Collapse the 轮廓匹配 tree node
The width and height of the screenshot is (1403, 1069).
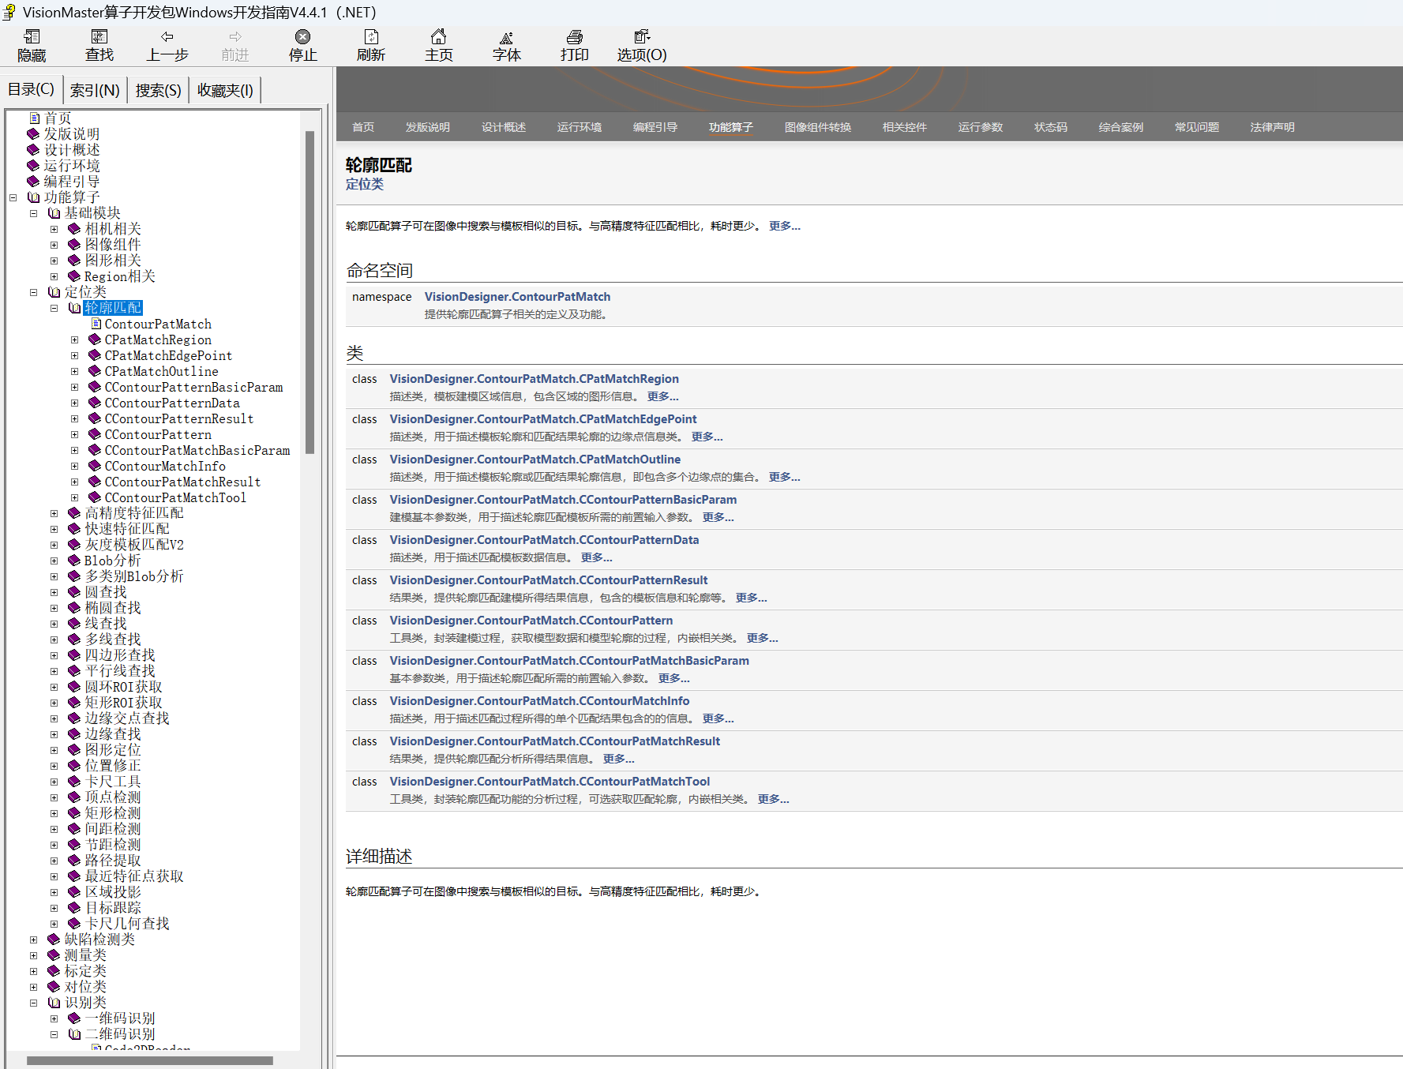[54, 308]
